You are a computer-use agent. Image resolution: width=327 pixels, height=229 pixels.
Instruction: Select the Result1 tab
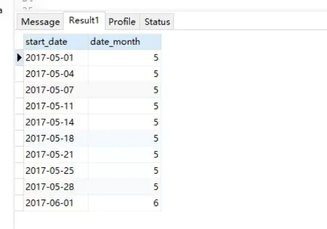point(84,21)
